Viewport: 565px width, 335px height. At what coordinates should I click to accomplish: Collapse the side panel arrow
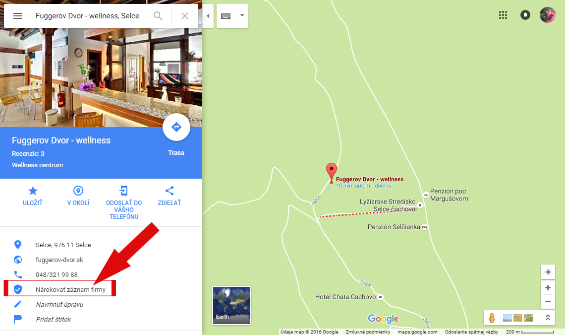click(208, 16)
